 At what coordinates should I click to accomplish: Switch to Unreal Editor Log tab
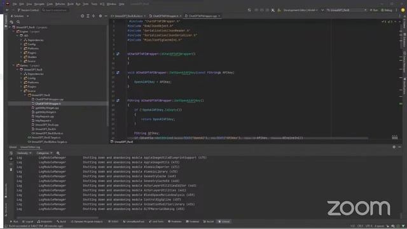tap(30, 147)
